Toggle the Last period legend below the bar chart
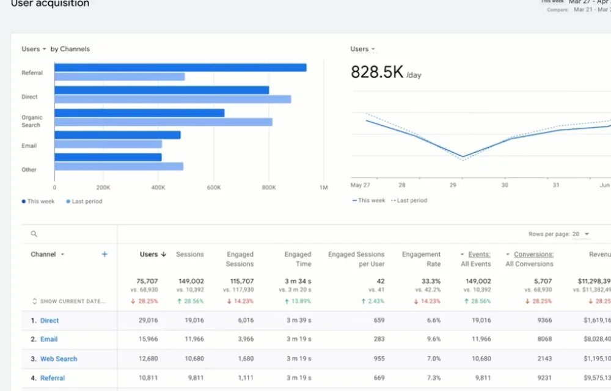Image resolution: width=611 pixels, height=391 pixels. click(x=84, y=201)
